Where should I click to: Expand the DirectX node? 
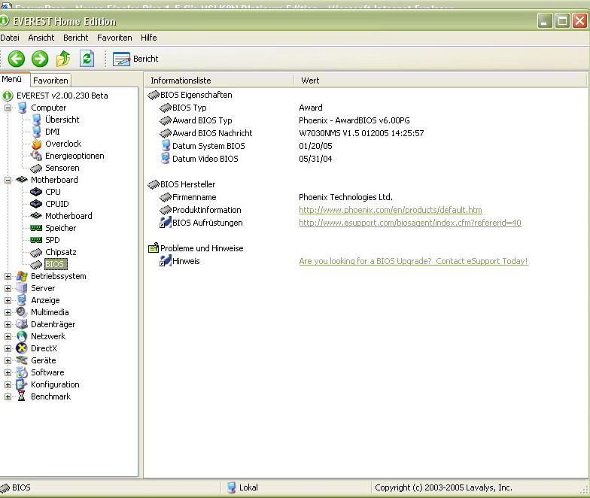point(8,349)
